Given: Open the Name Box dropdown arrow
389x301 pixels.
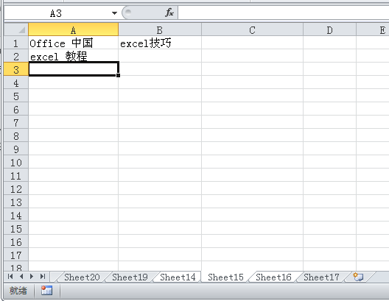Looking at the screenshot, I should (114, 13).
